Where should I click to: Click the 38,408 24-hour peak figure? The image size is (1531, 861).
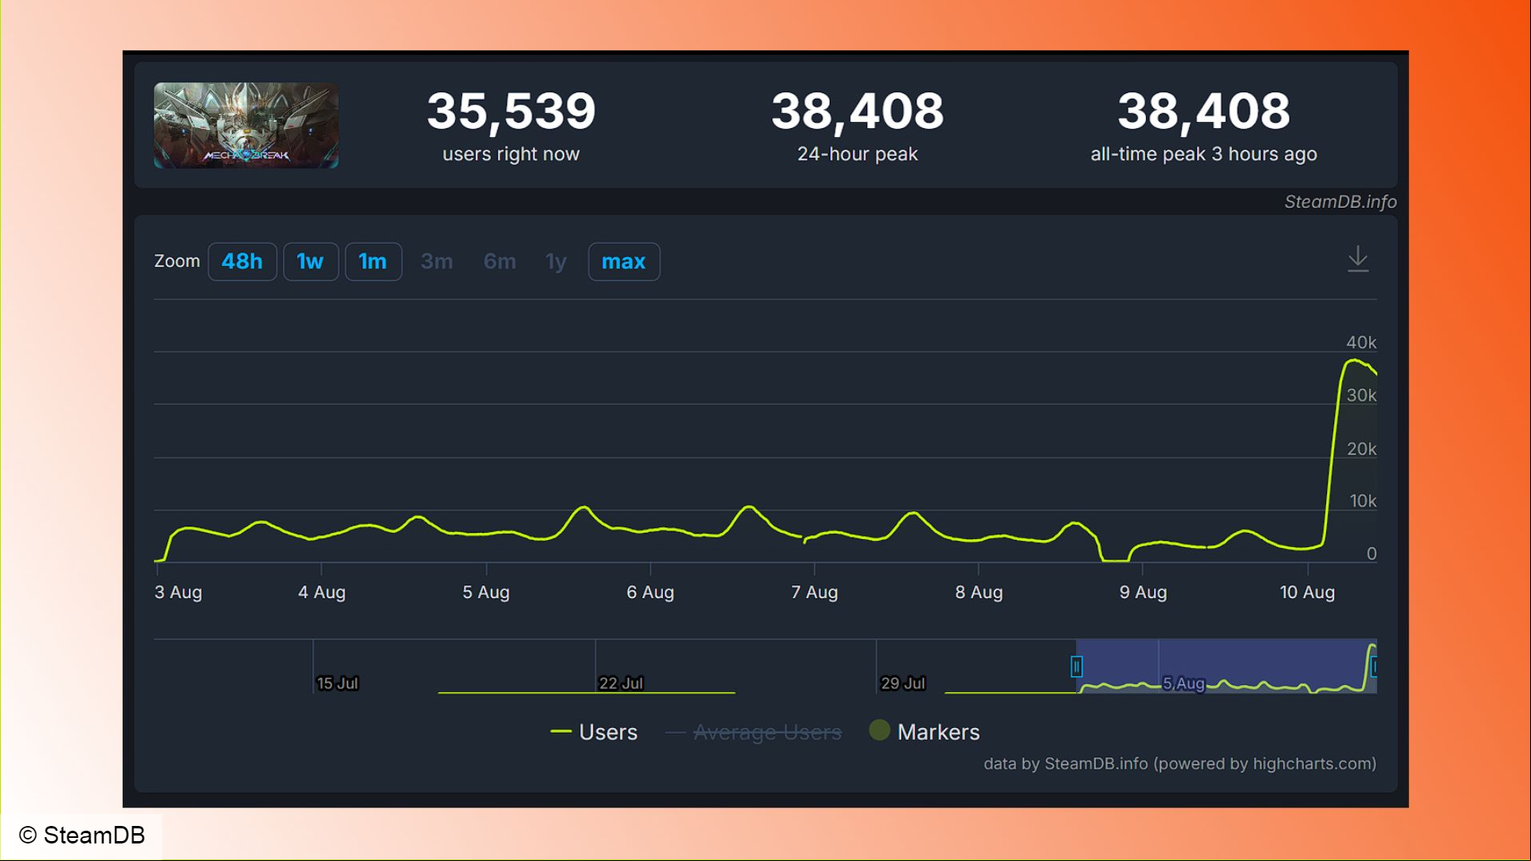[858, 111]
